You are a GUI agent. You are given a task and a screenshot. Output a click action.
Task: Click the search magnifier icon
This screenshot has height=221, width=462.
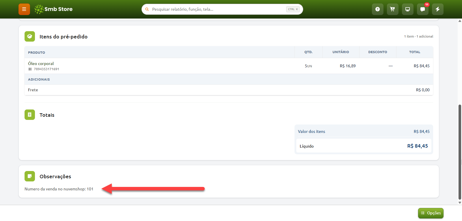tap(147, 9)
